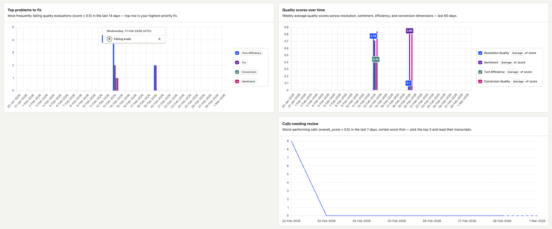The image size is (552, 229).
Task: Click the Failing evals tooltip row
Action: point(134,39)
